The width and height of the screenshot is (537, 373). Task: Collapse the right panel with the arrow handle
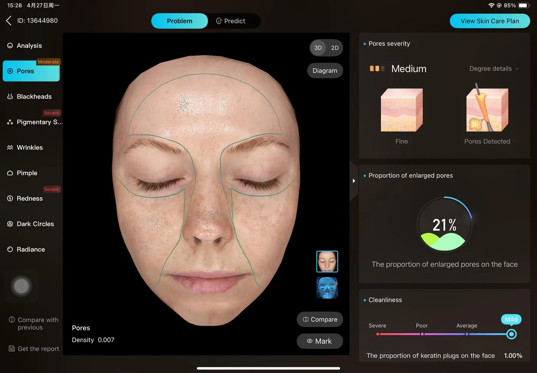(354, 181)
